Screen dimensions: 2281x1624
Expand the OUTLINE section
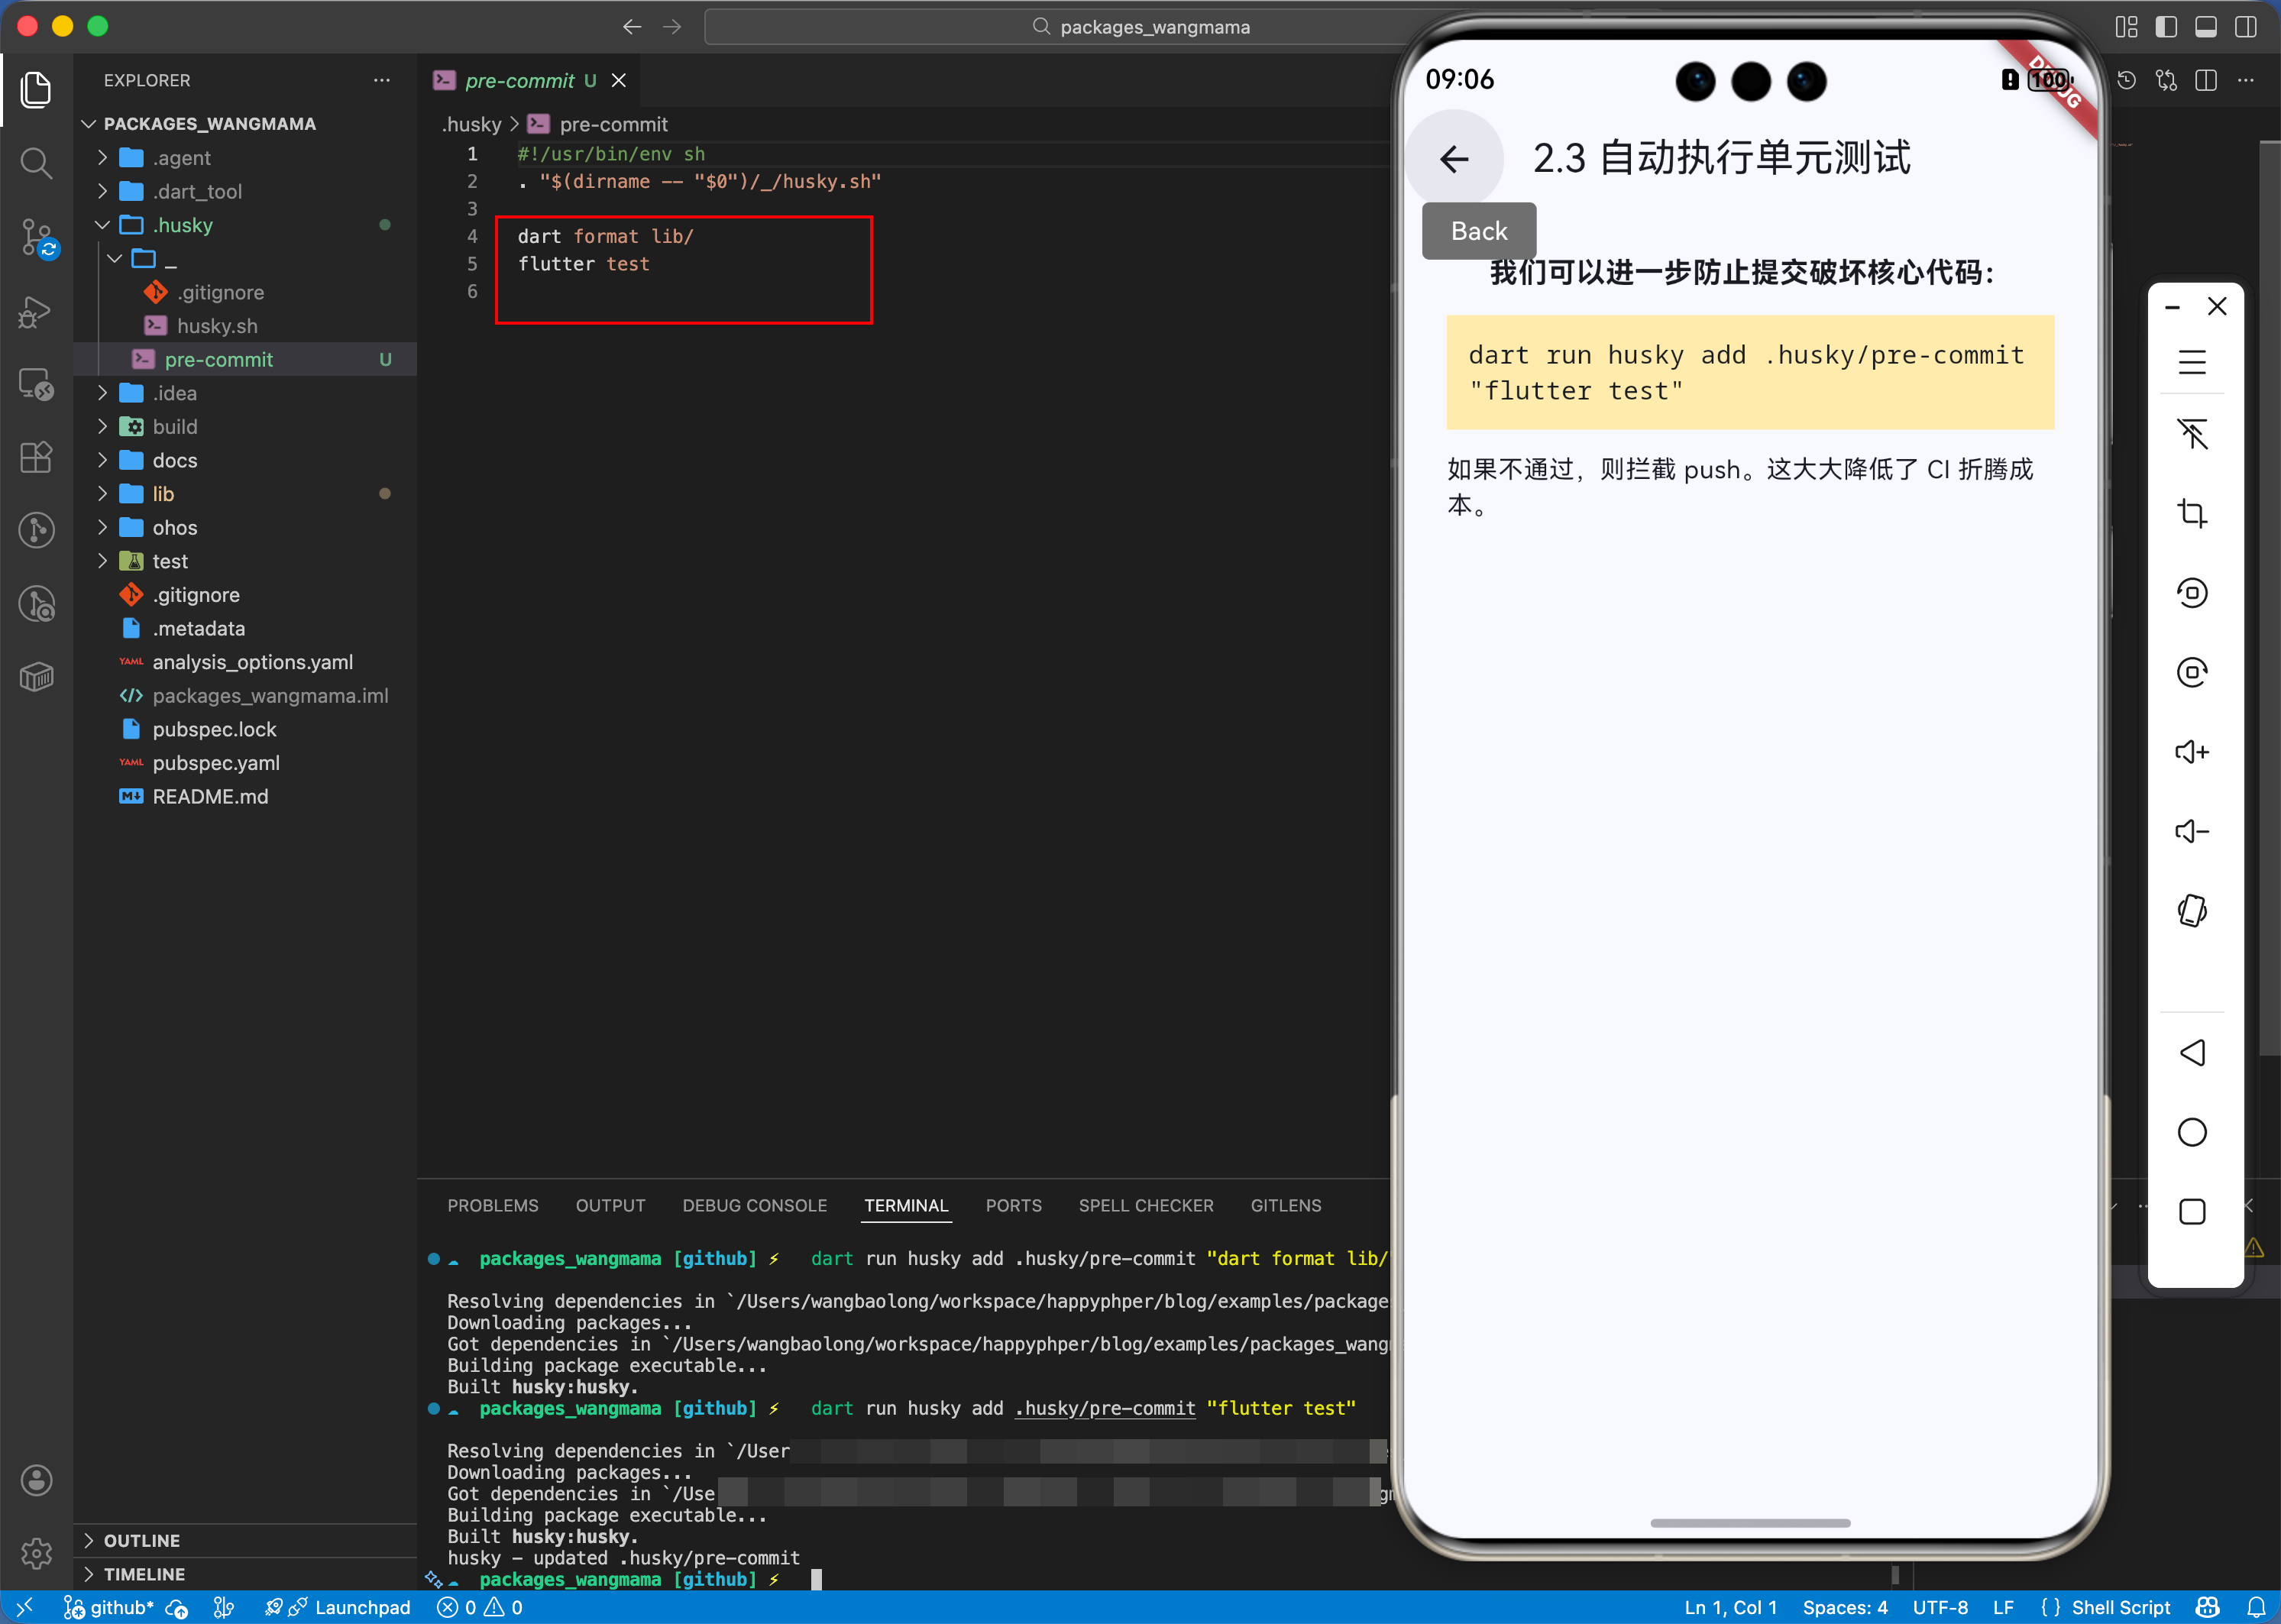[x=141, y=1540]
